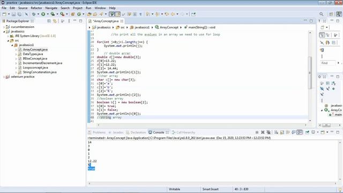The image size is (343, 193).
Task: Click the Quick Access search magnifier
Action: pyautogui.click(x=322, y=14)
